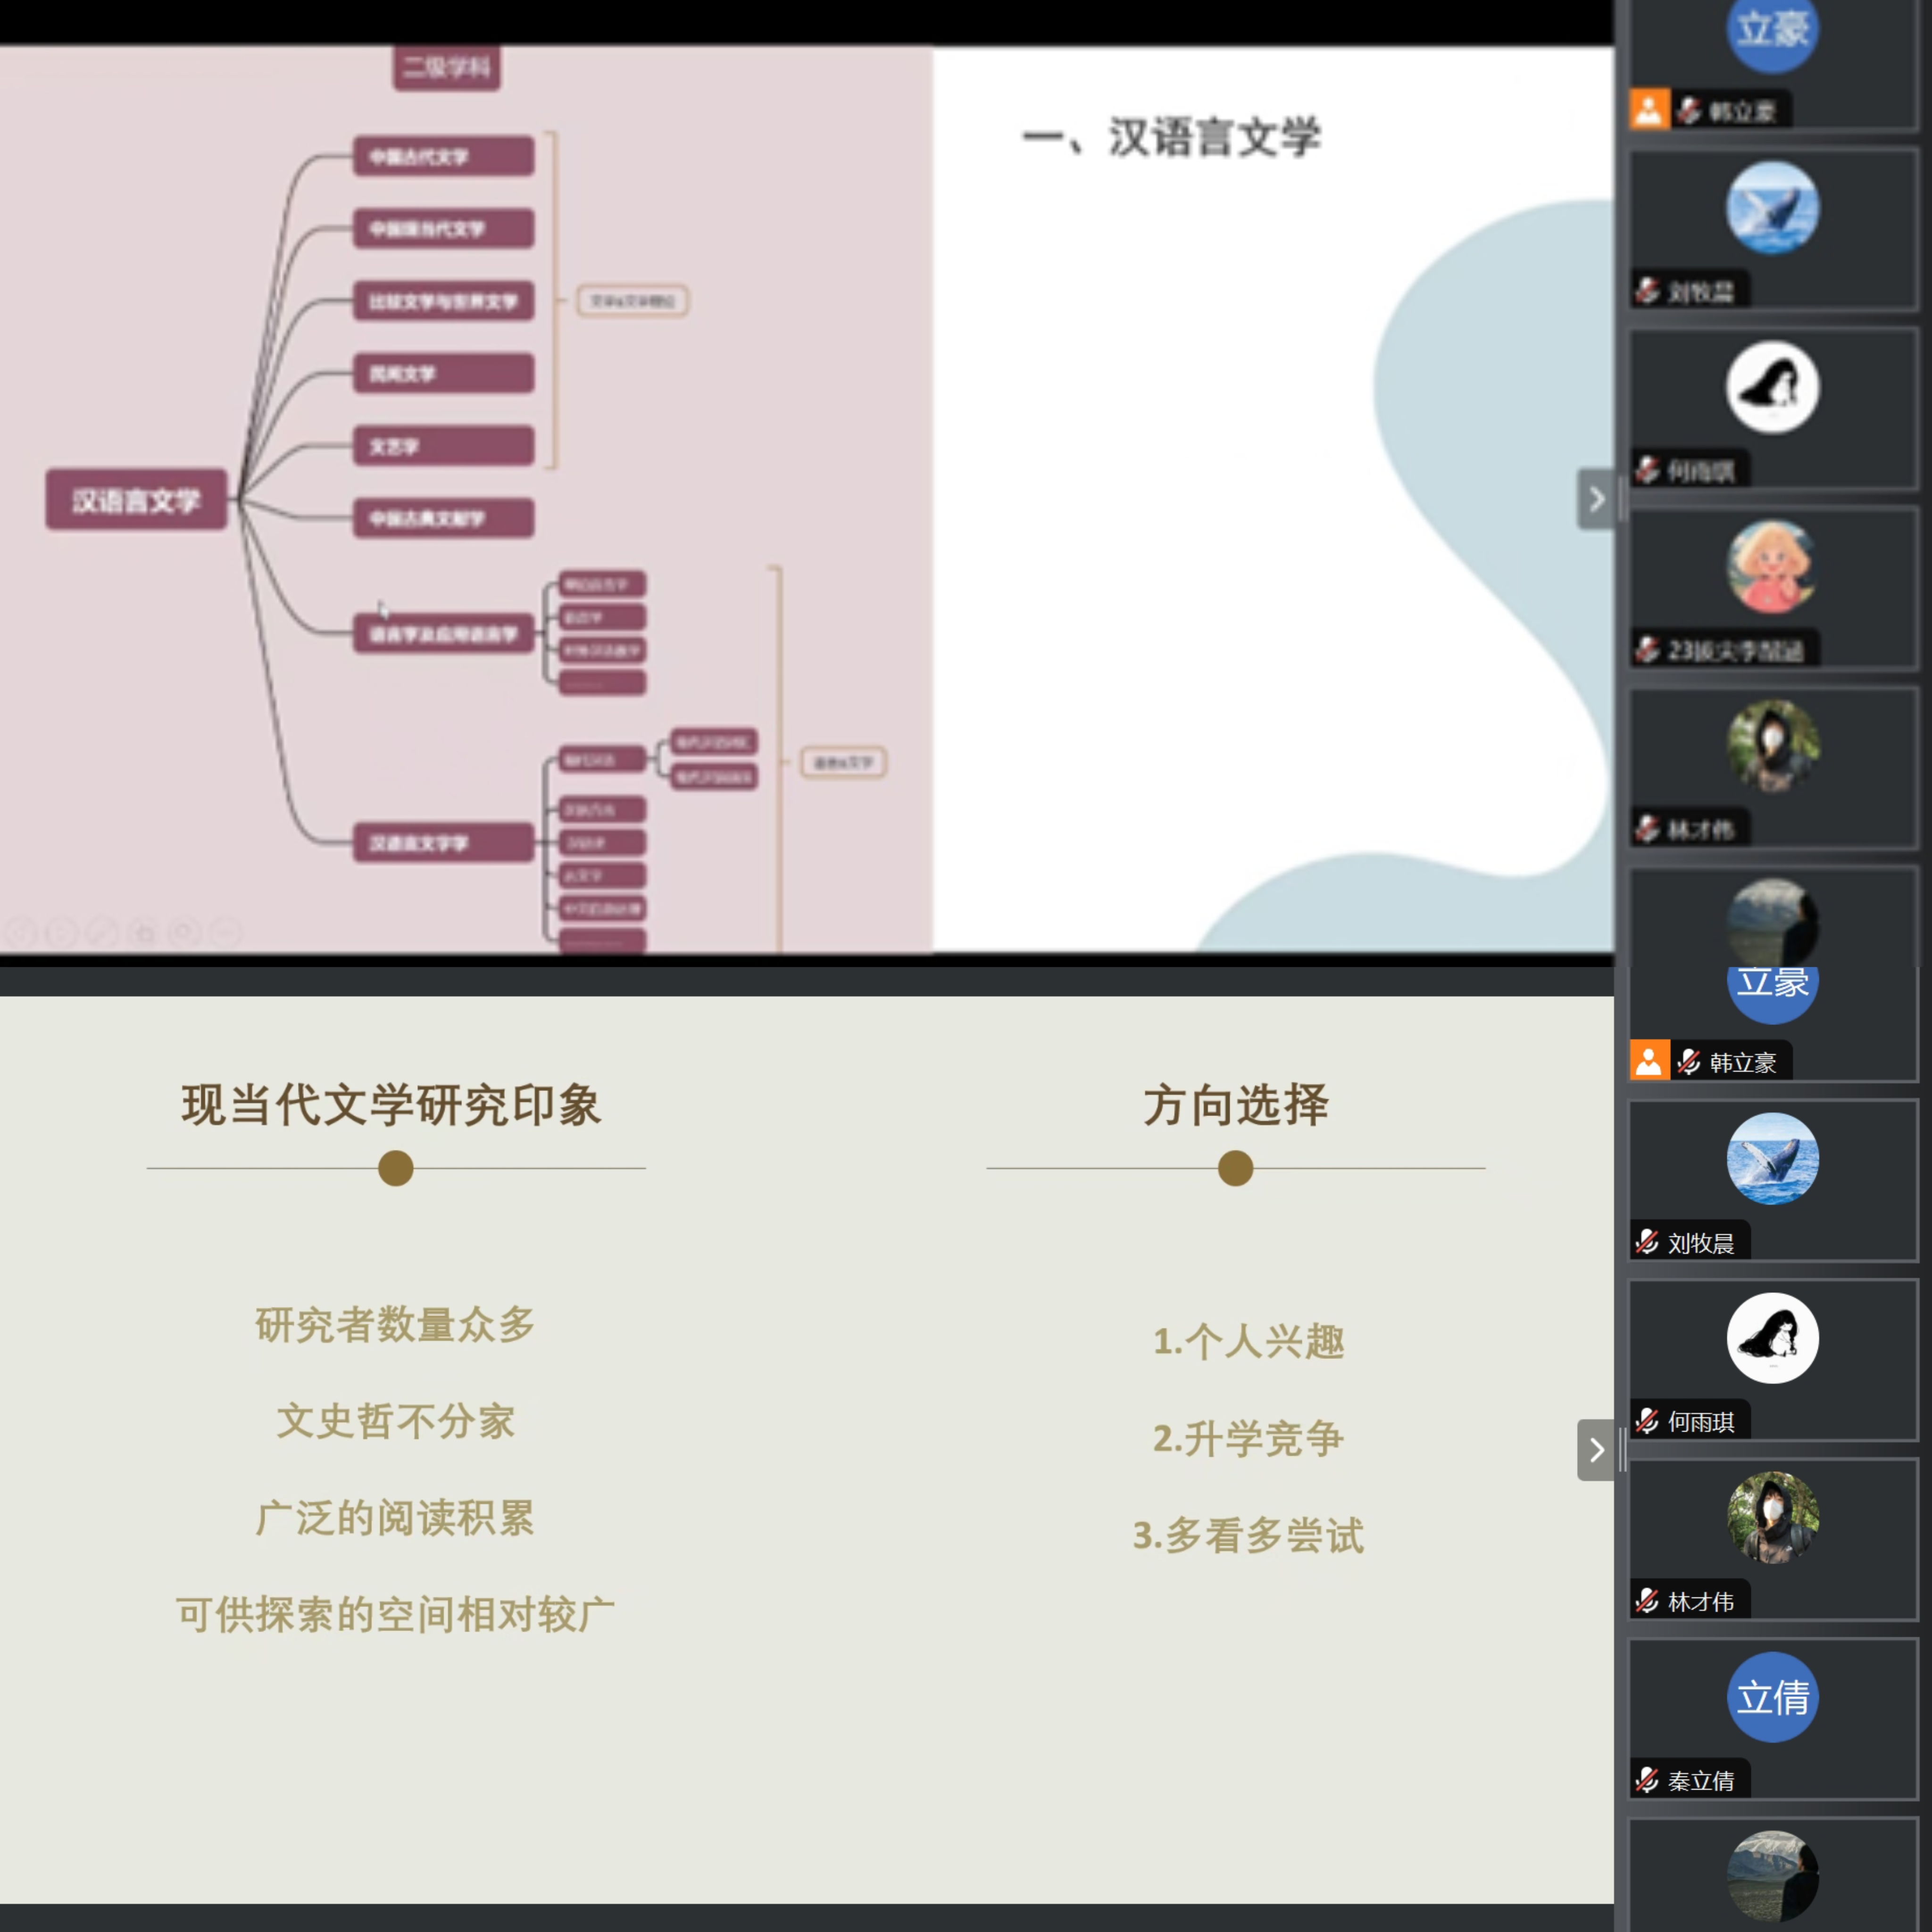Toggle mute icon beside sharp 何雨琪 label
This screenshot has height=1932, width=1932.
coord(1647,1421)
